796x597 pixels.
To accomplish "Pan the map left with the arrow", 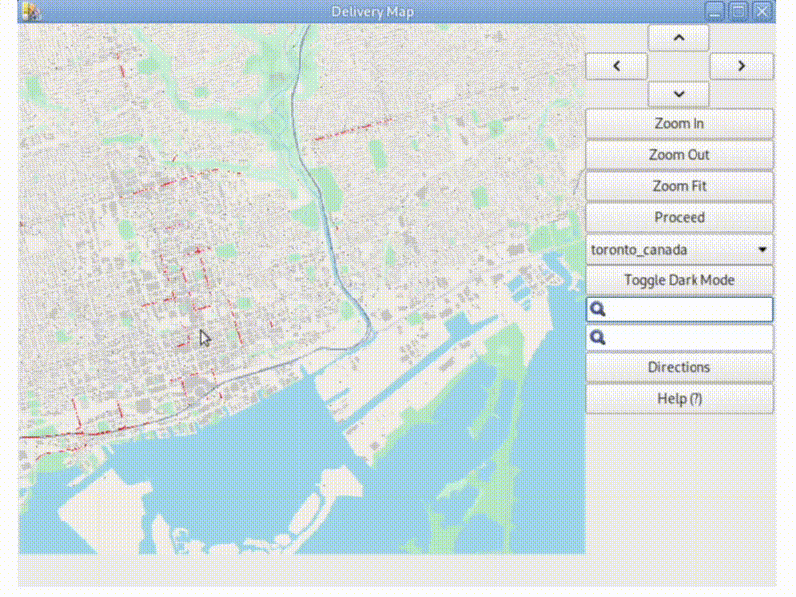I will click(x=617, y=66).
